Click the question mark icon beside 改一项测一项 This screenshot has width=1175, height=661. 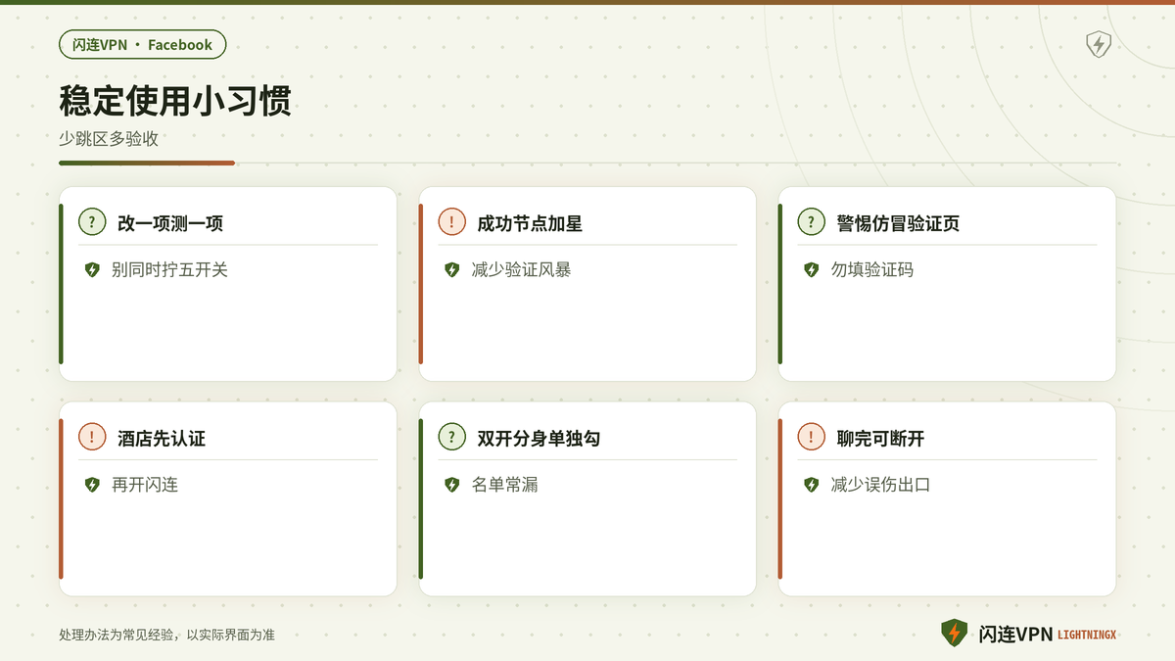coord(92,222)
